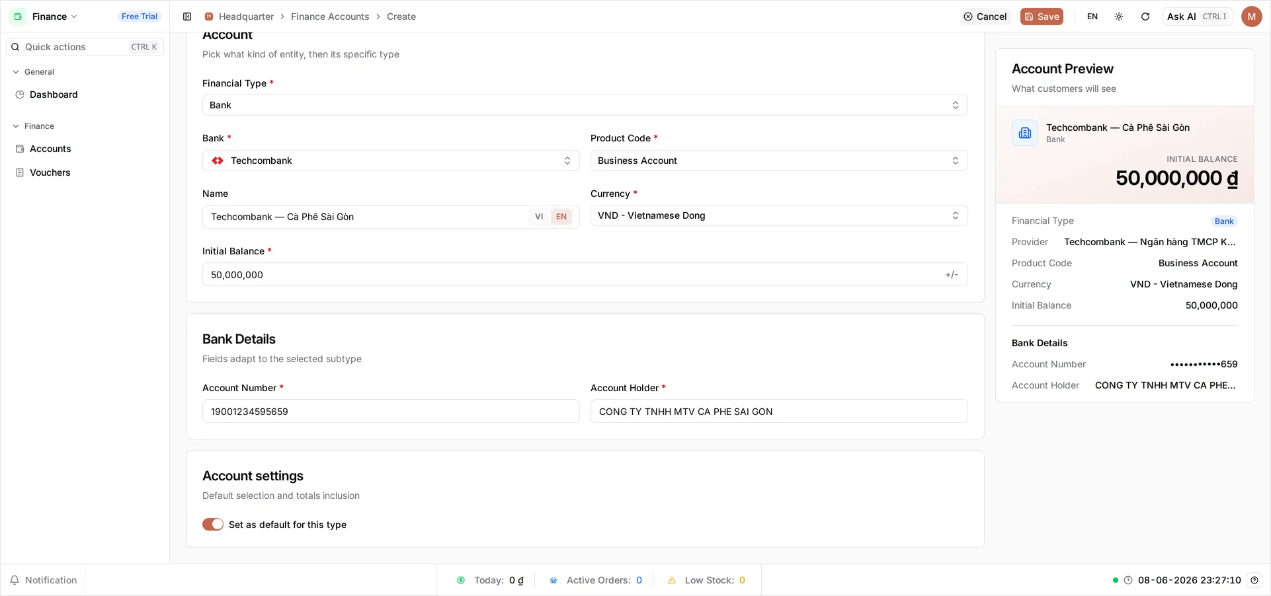Open the Currency VND dropdown
Screen dimensions: 1271x596
(779, 215)
